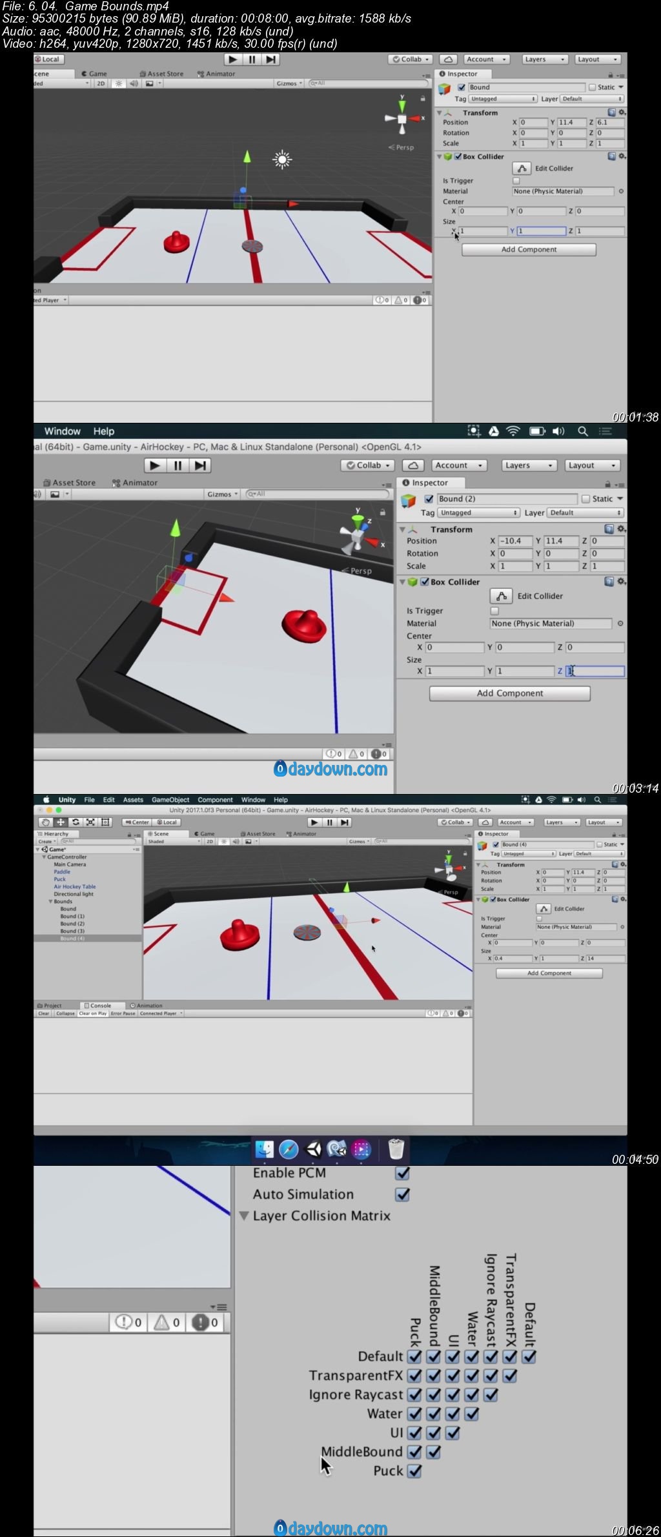Image resolution: width=661 pixels, height=1537 pixels.
Task: Switch to the Project tab
Action: pyautogui.click(x=50, y=1006)
